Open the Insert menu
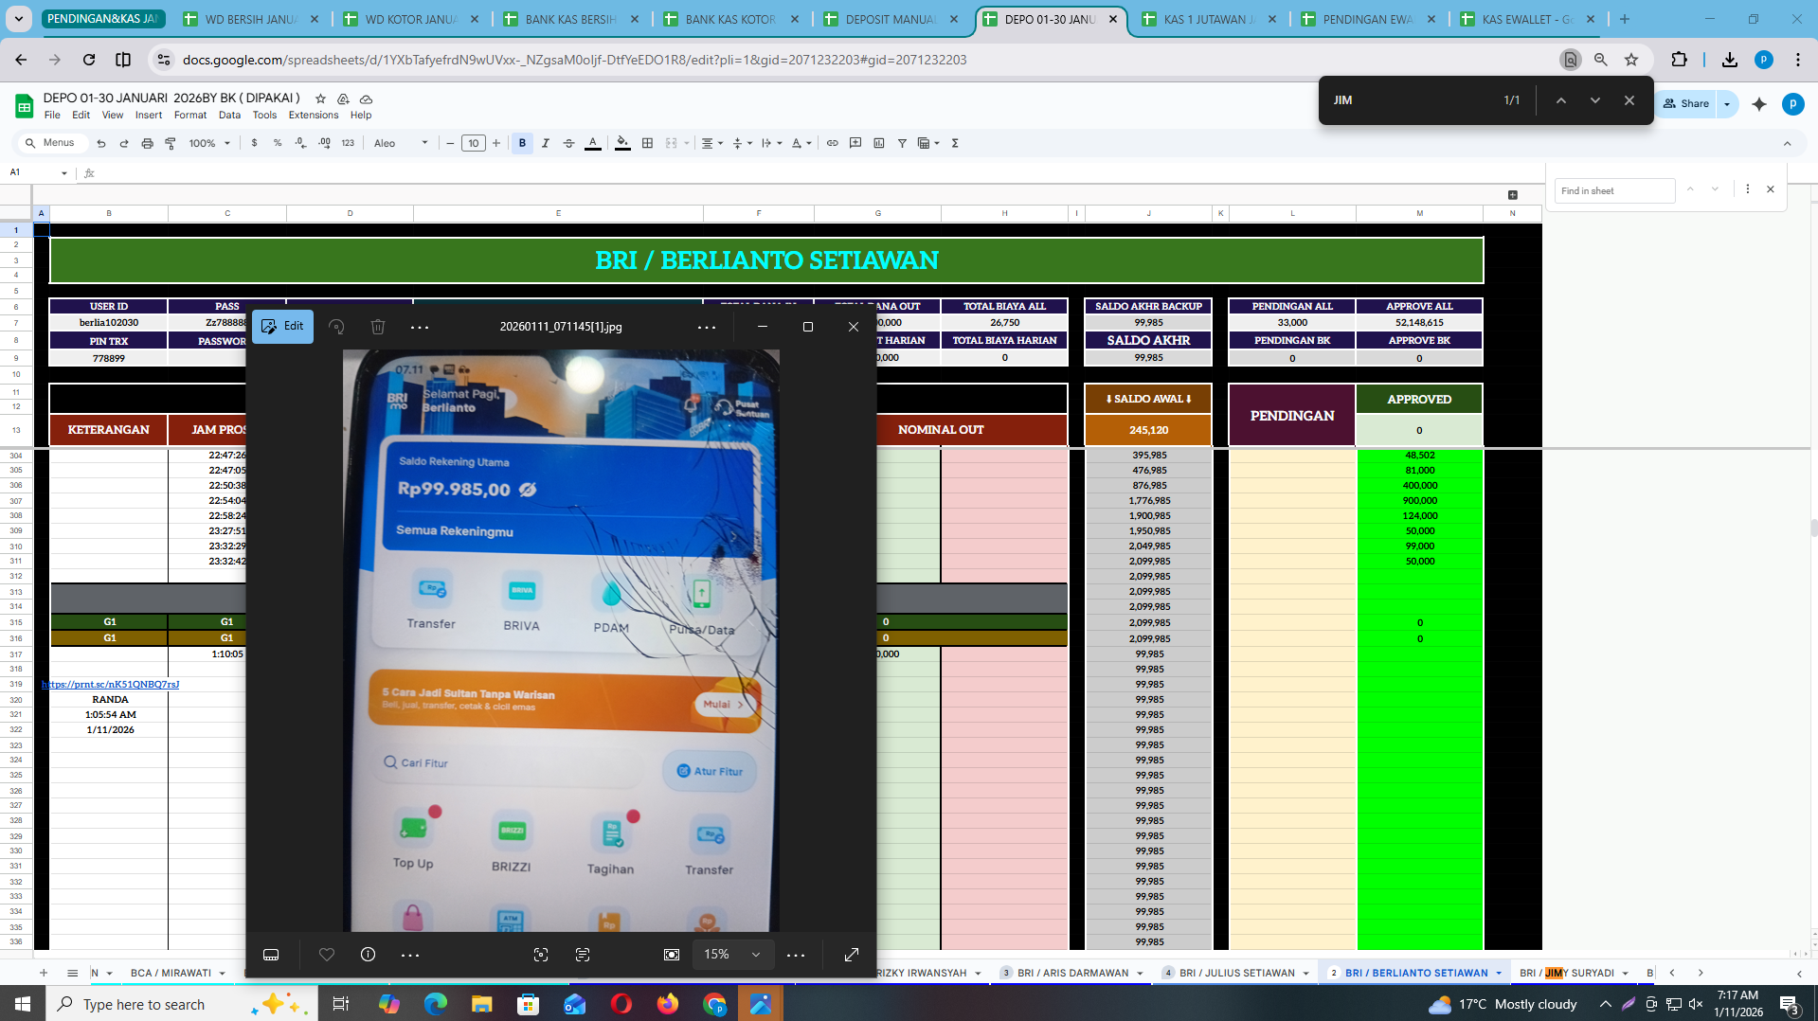Viewport: 1818px width, 1021px height. 149,116
